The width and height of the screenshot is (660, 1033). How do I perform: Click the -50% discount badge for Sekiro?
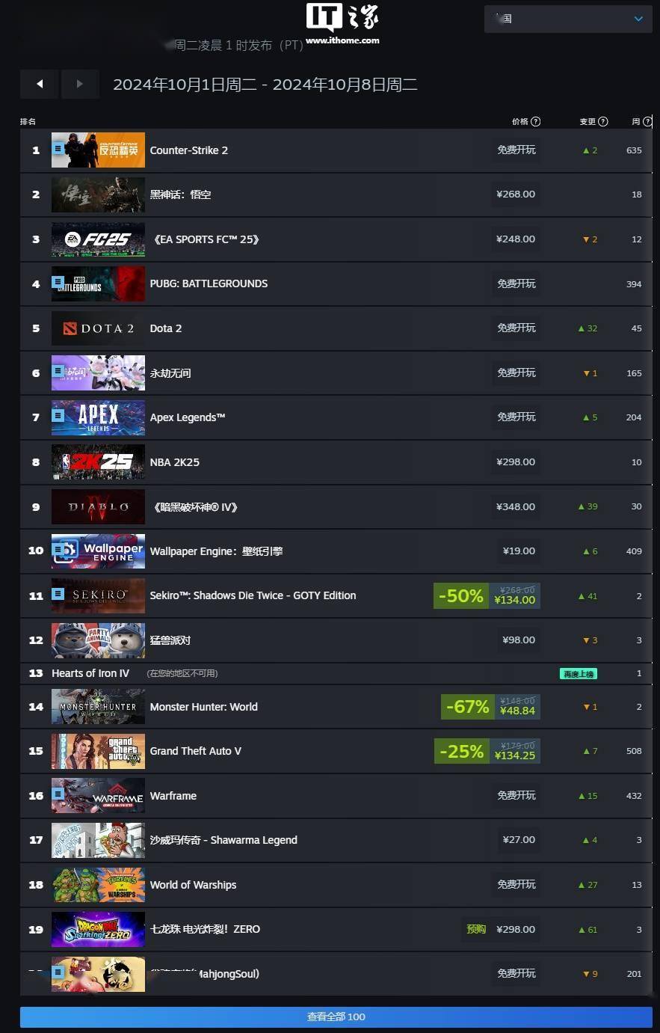tap(460, 595)
